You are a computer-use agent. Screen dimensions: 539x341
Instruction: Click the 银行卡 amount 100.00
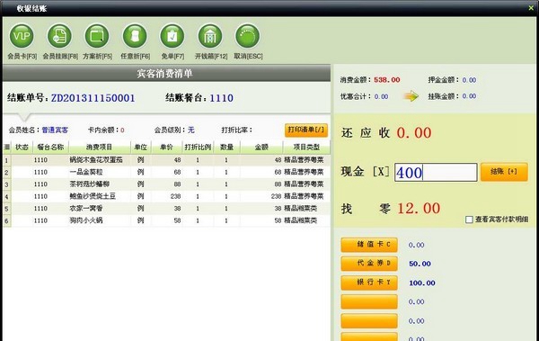point(422,283)
